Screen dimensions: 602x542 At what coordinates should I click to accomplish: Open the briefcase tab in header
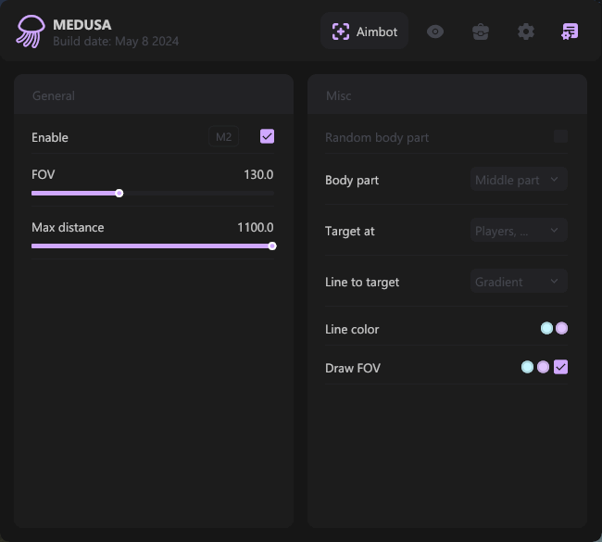click(x=481, y=32)
